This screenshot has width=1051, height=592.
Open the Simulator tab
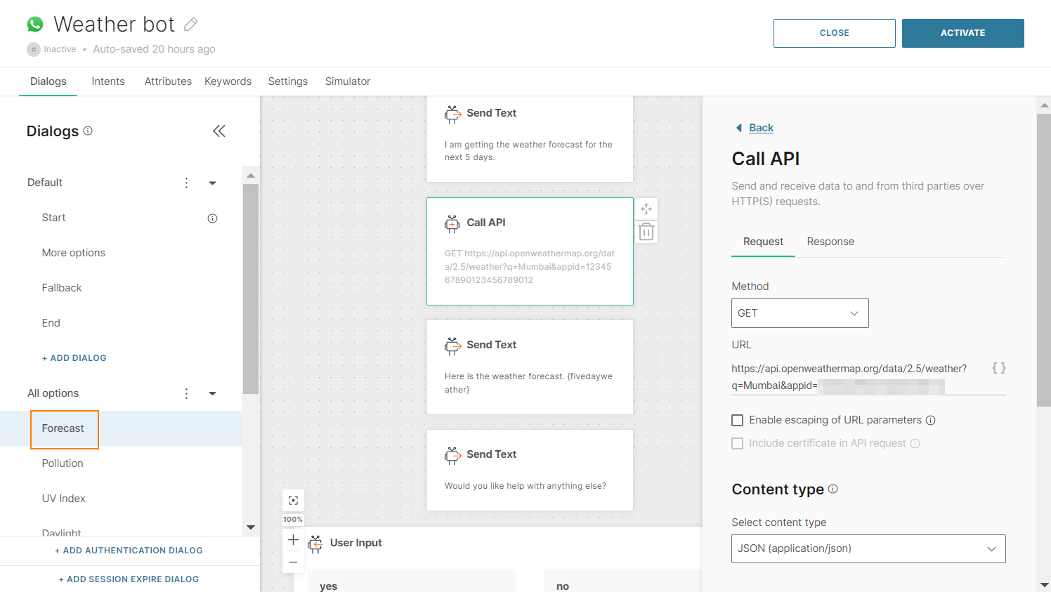coord(347,81)
